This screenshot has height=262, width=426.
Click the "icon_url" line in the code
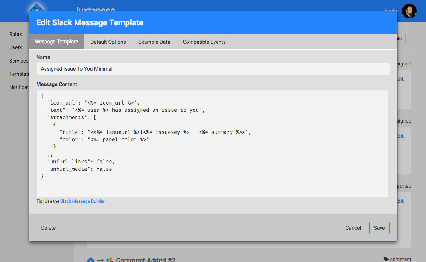pos(93,103)
